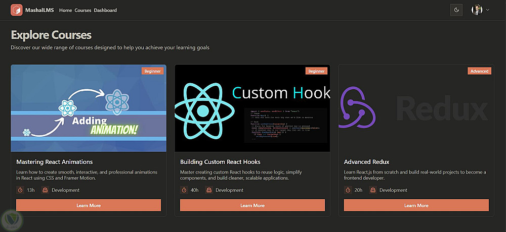Click the MashalLMS brand name
Image resolution: width=506 pixels, height=232 pixels.
coord(39,10)
